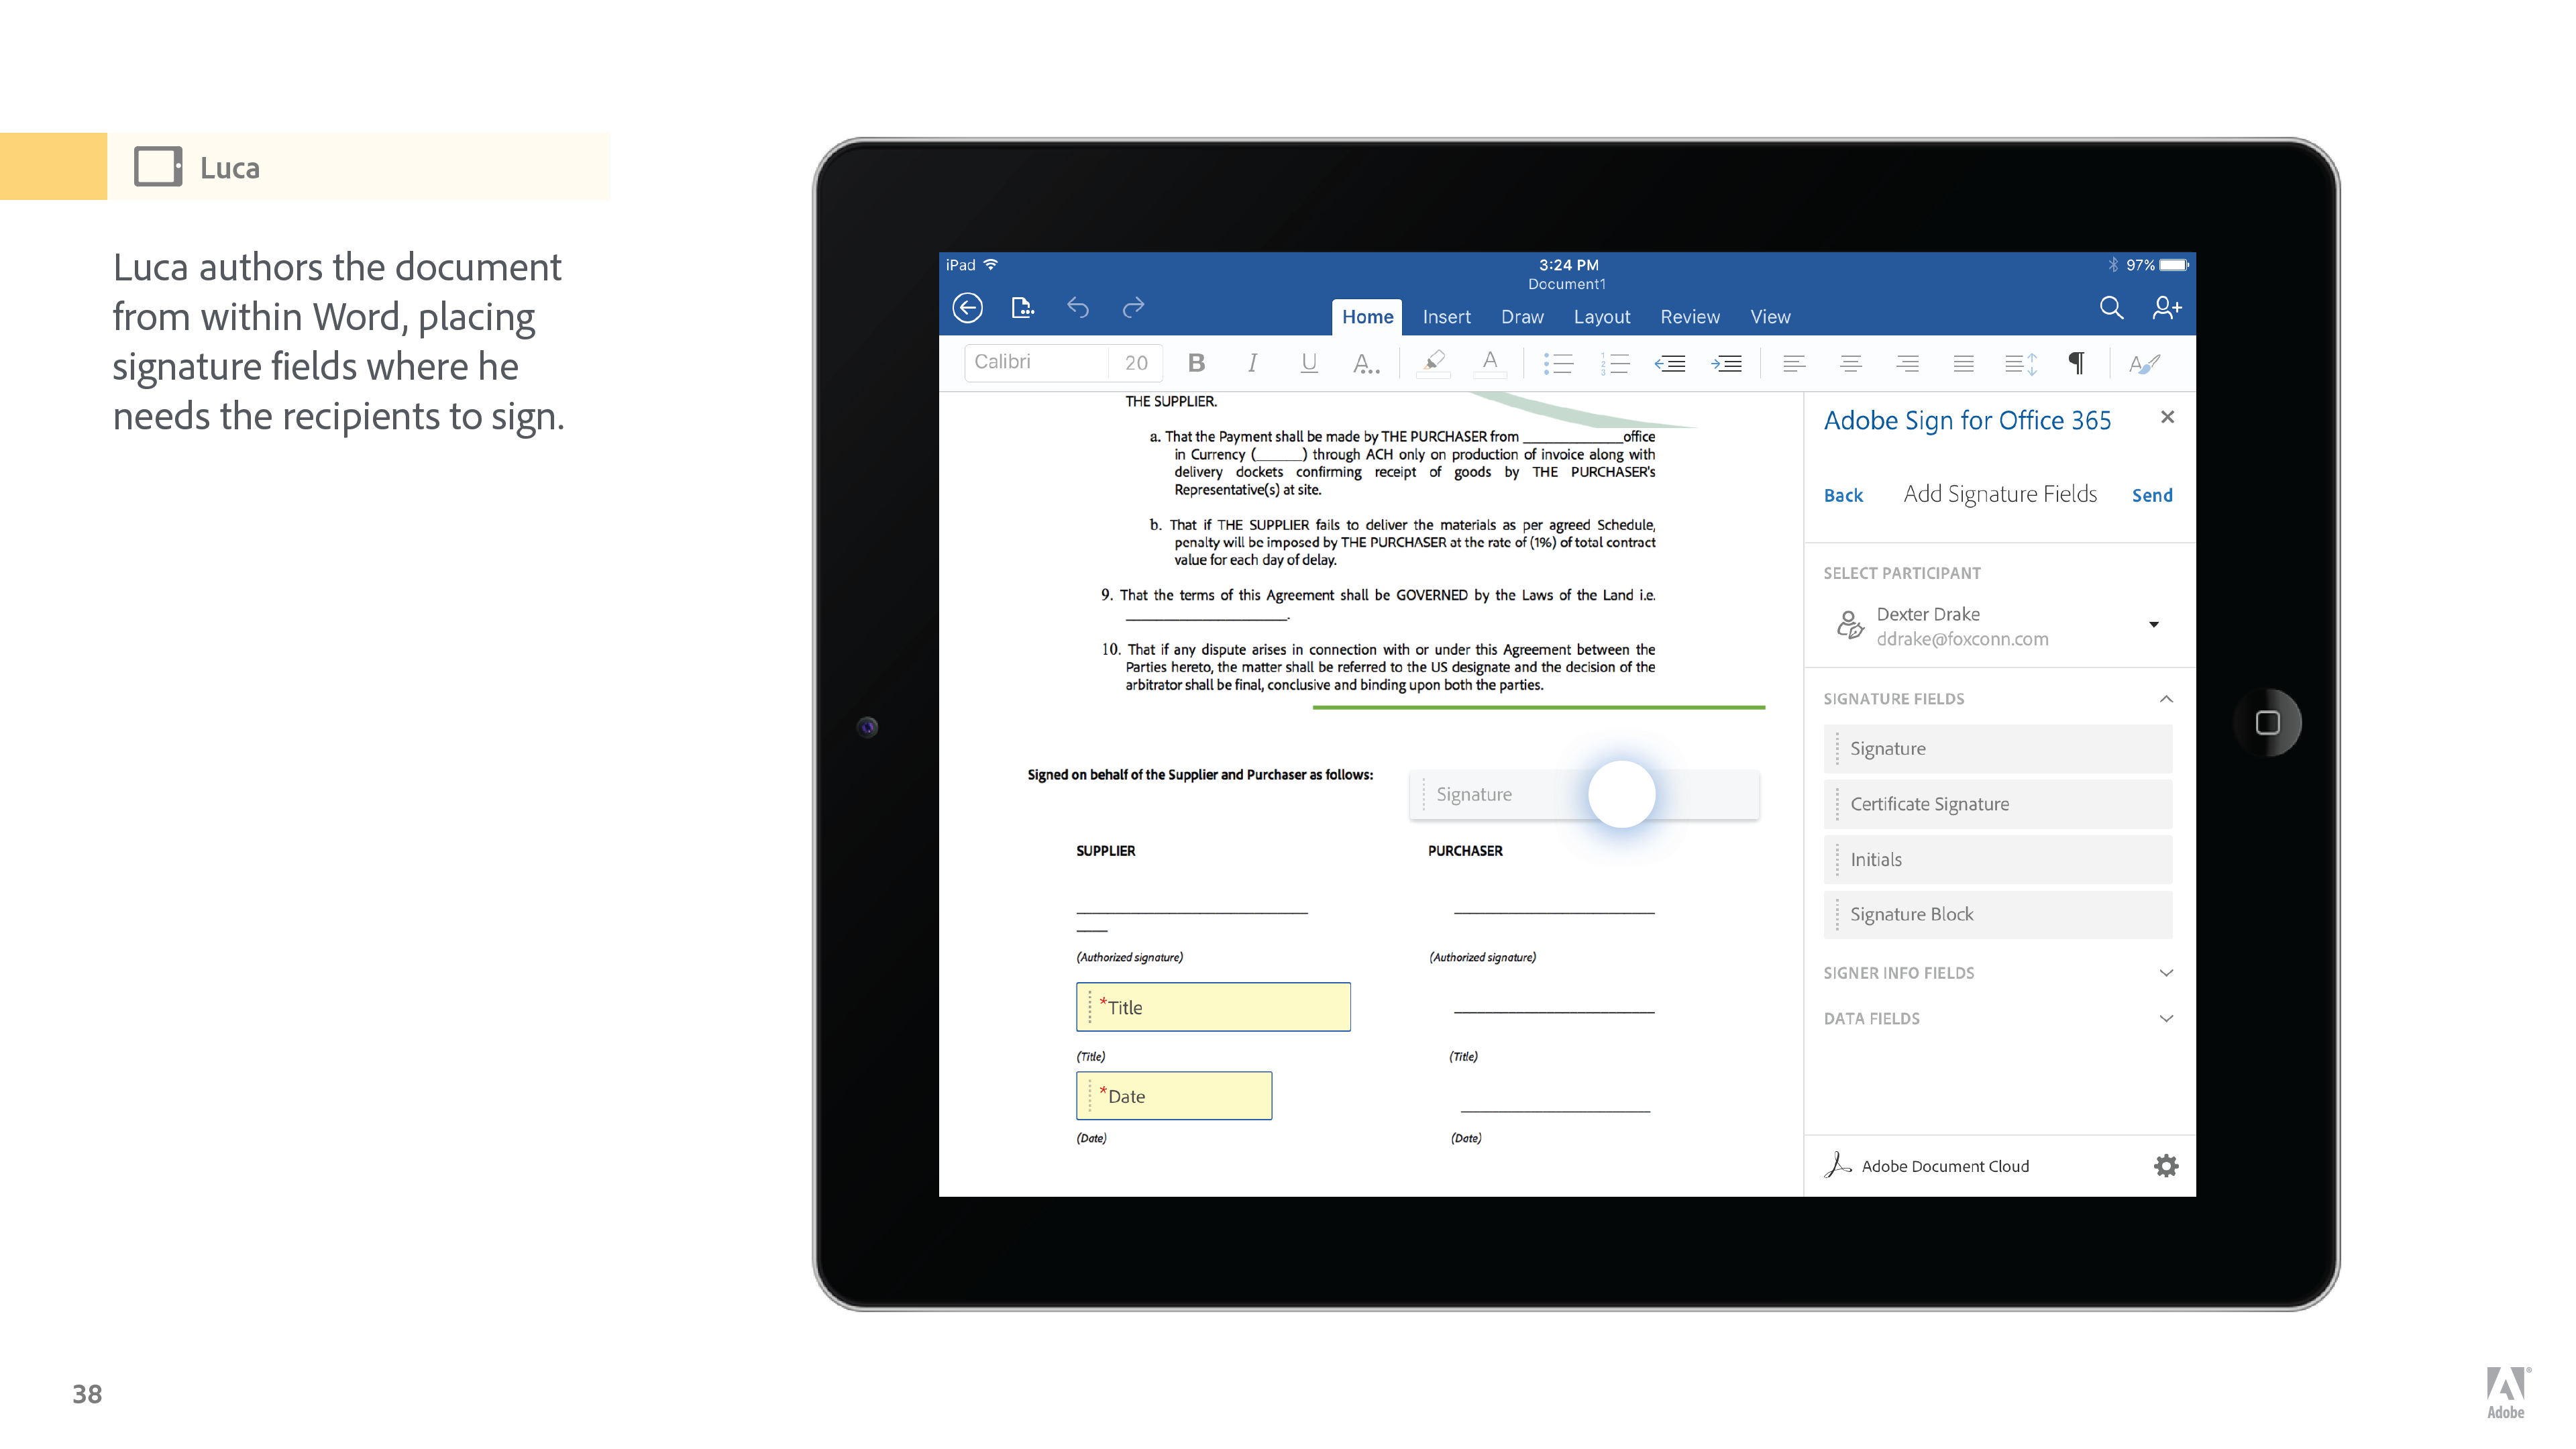Screen dimensions: 2576x1449
Task: Create a bulleted list
Action: [1558, 363]
